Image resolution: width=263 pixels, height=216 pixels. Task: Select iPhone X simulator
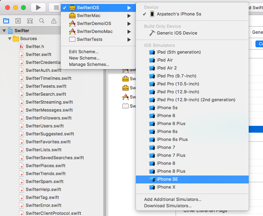point(192,187)
